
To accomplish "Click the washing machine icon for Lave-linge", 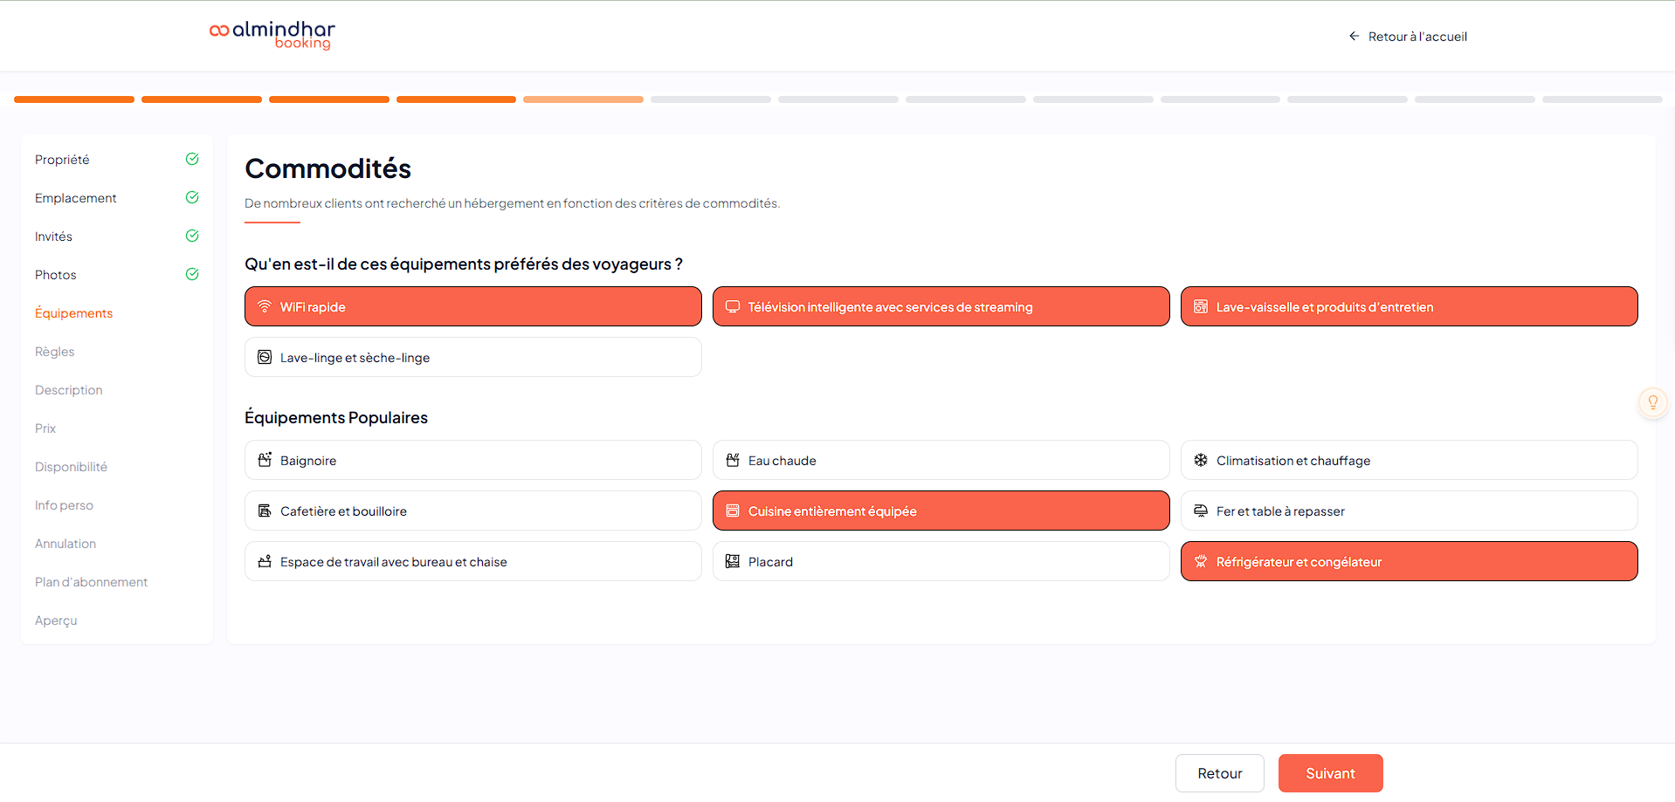I will (x=265, y=357).
